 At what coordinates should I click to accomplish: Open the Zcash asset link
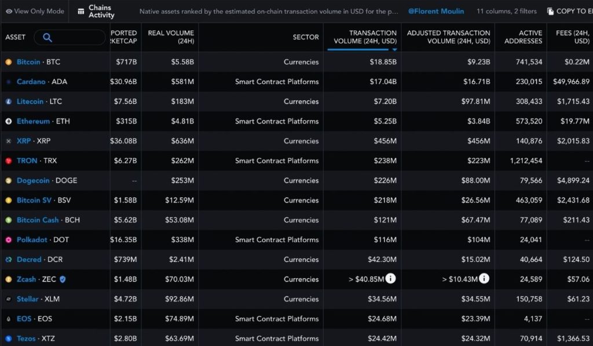click(x=26, y=279)
